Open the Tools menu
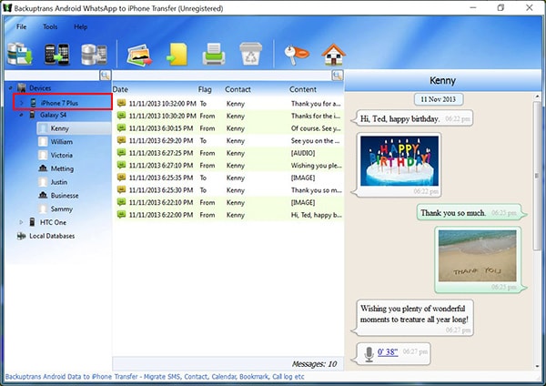The width and height of the screenshot is (546, 386). click(50, 27)
